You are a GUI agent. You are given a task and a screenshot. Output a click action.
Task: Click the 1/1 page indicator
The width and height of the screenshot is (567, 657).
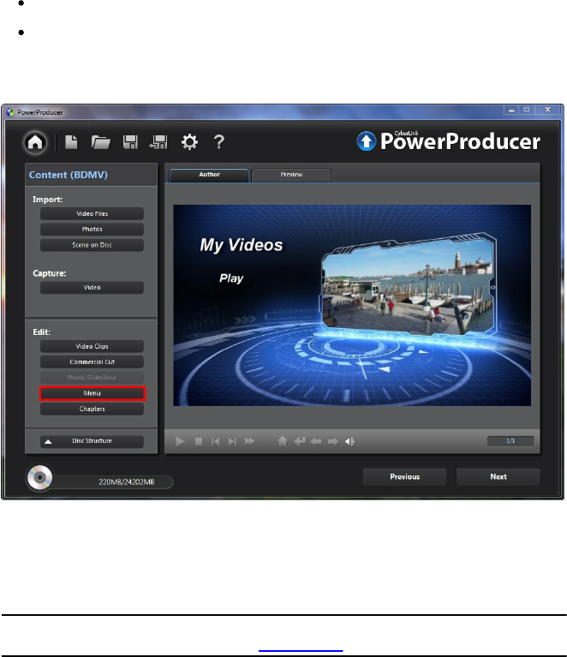pyautogui.click(x=510, y=441)
